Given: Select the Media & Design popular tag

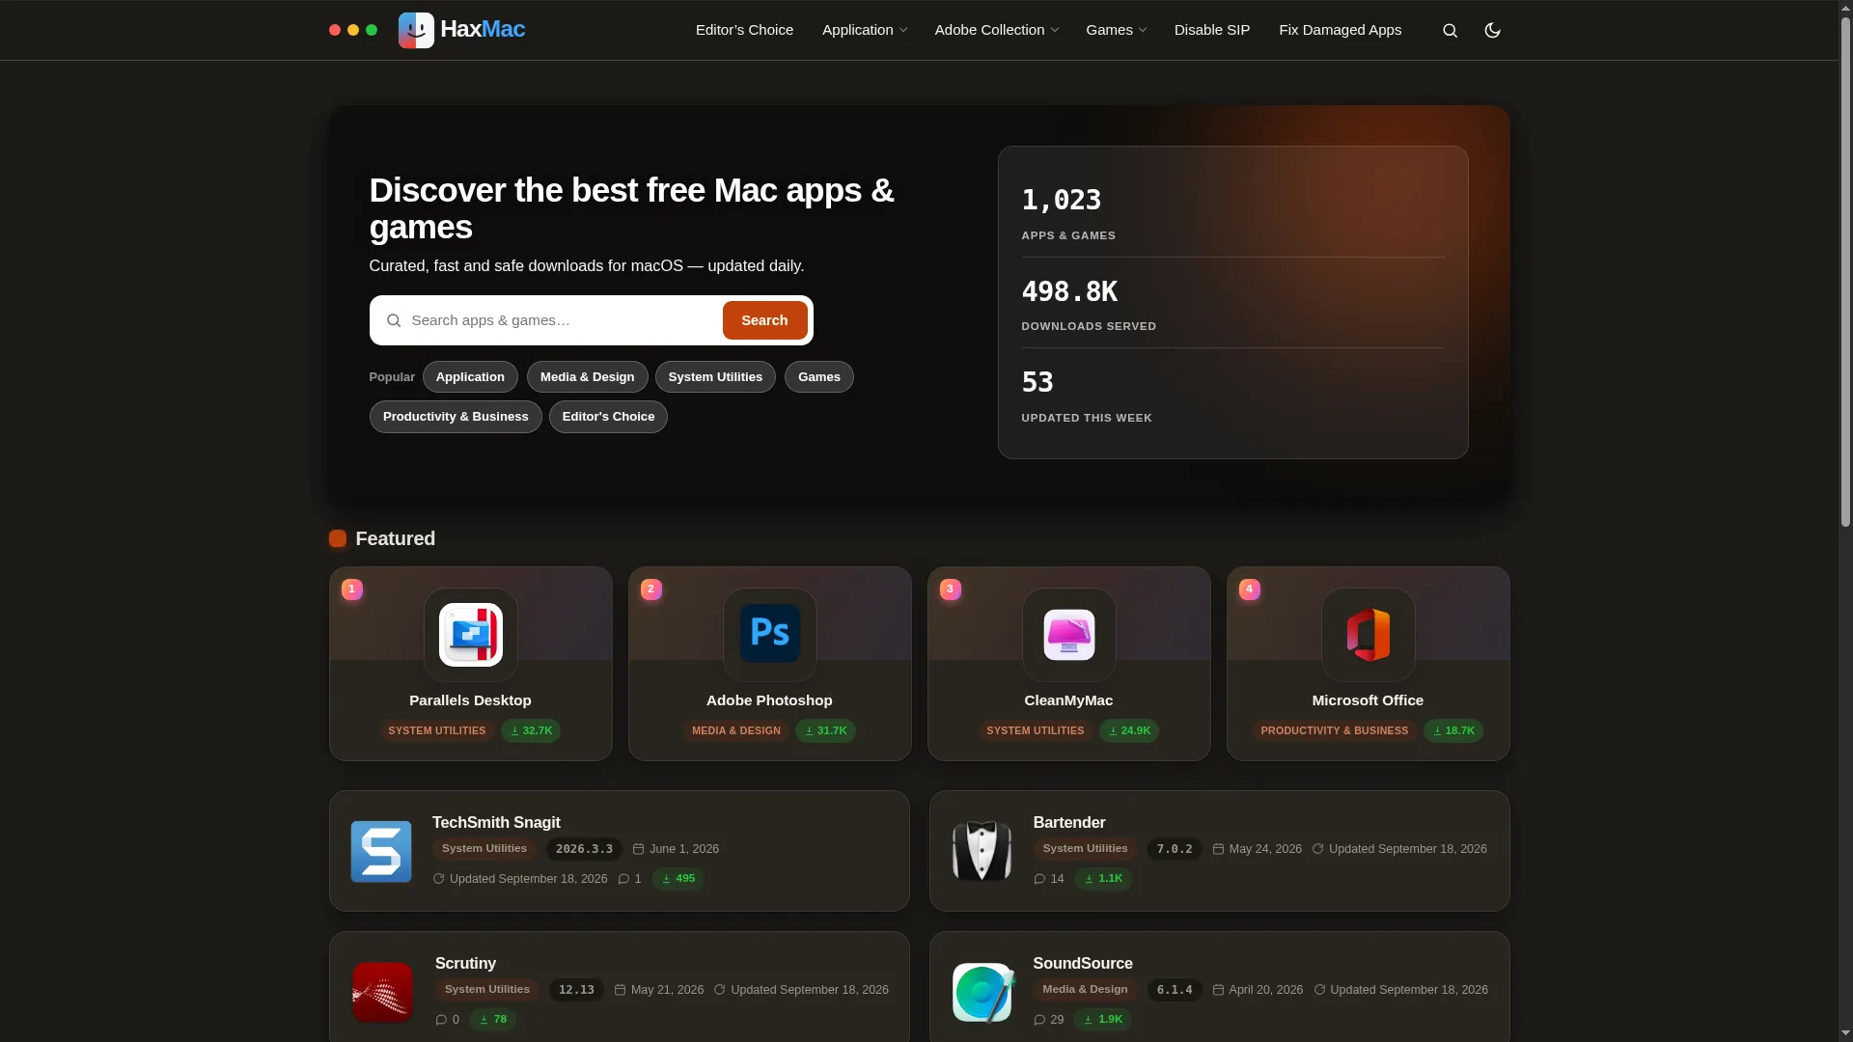Looking at the screenshot, I should [x=587, y=377].
